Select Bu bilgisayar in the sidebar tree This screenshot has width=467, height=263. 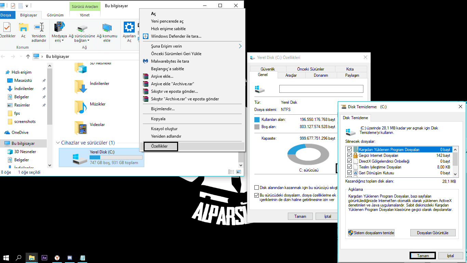23,143
